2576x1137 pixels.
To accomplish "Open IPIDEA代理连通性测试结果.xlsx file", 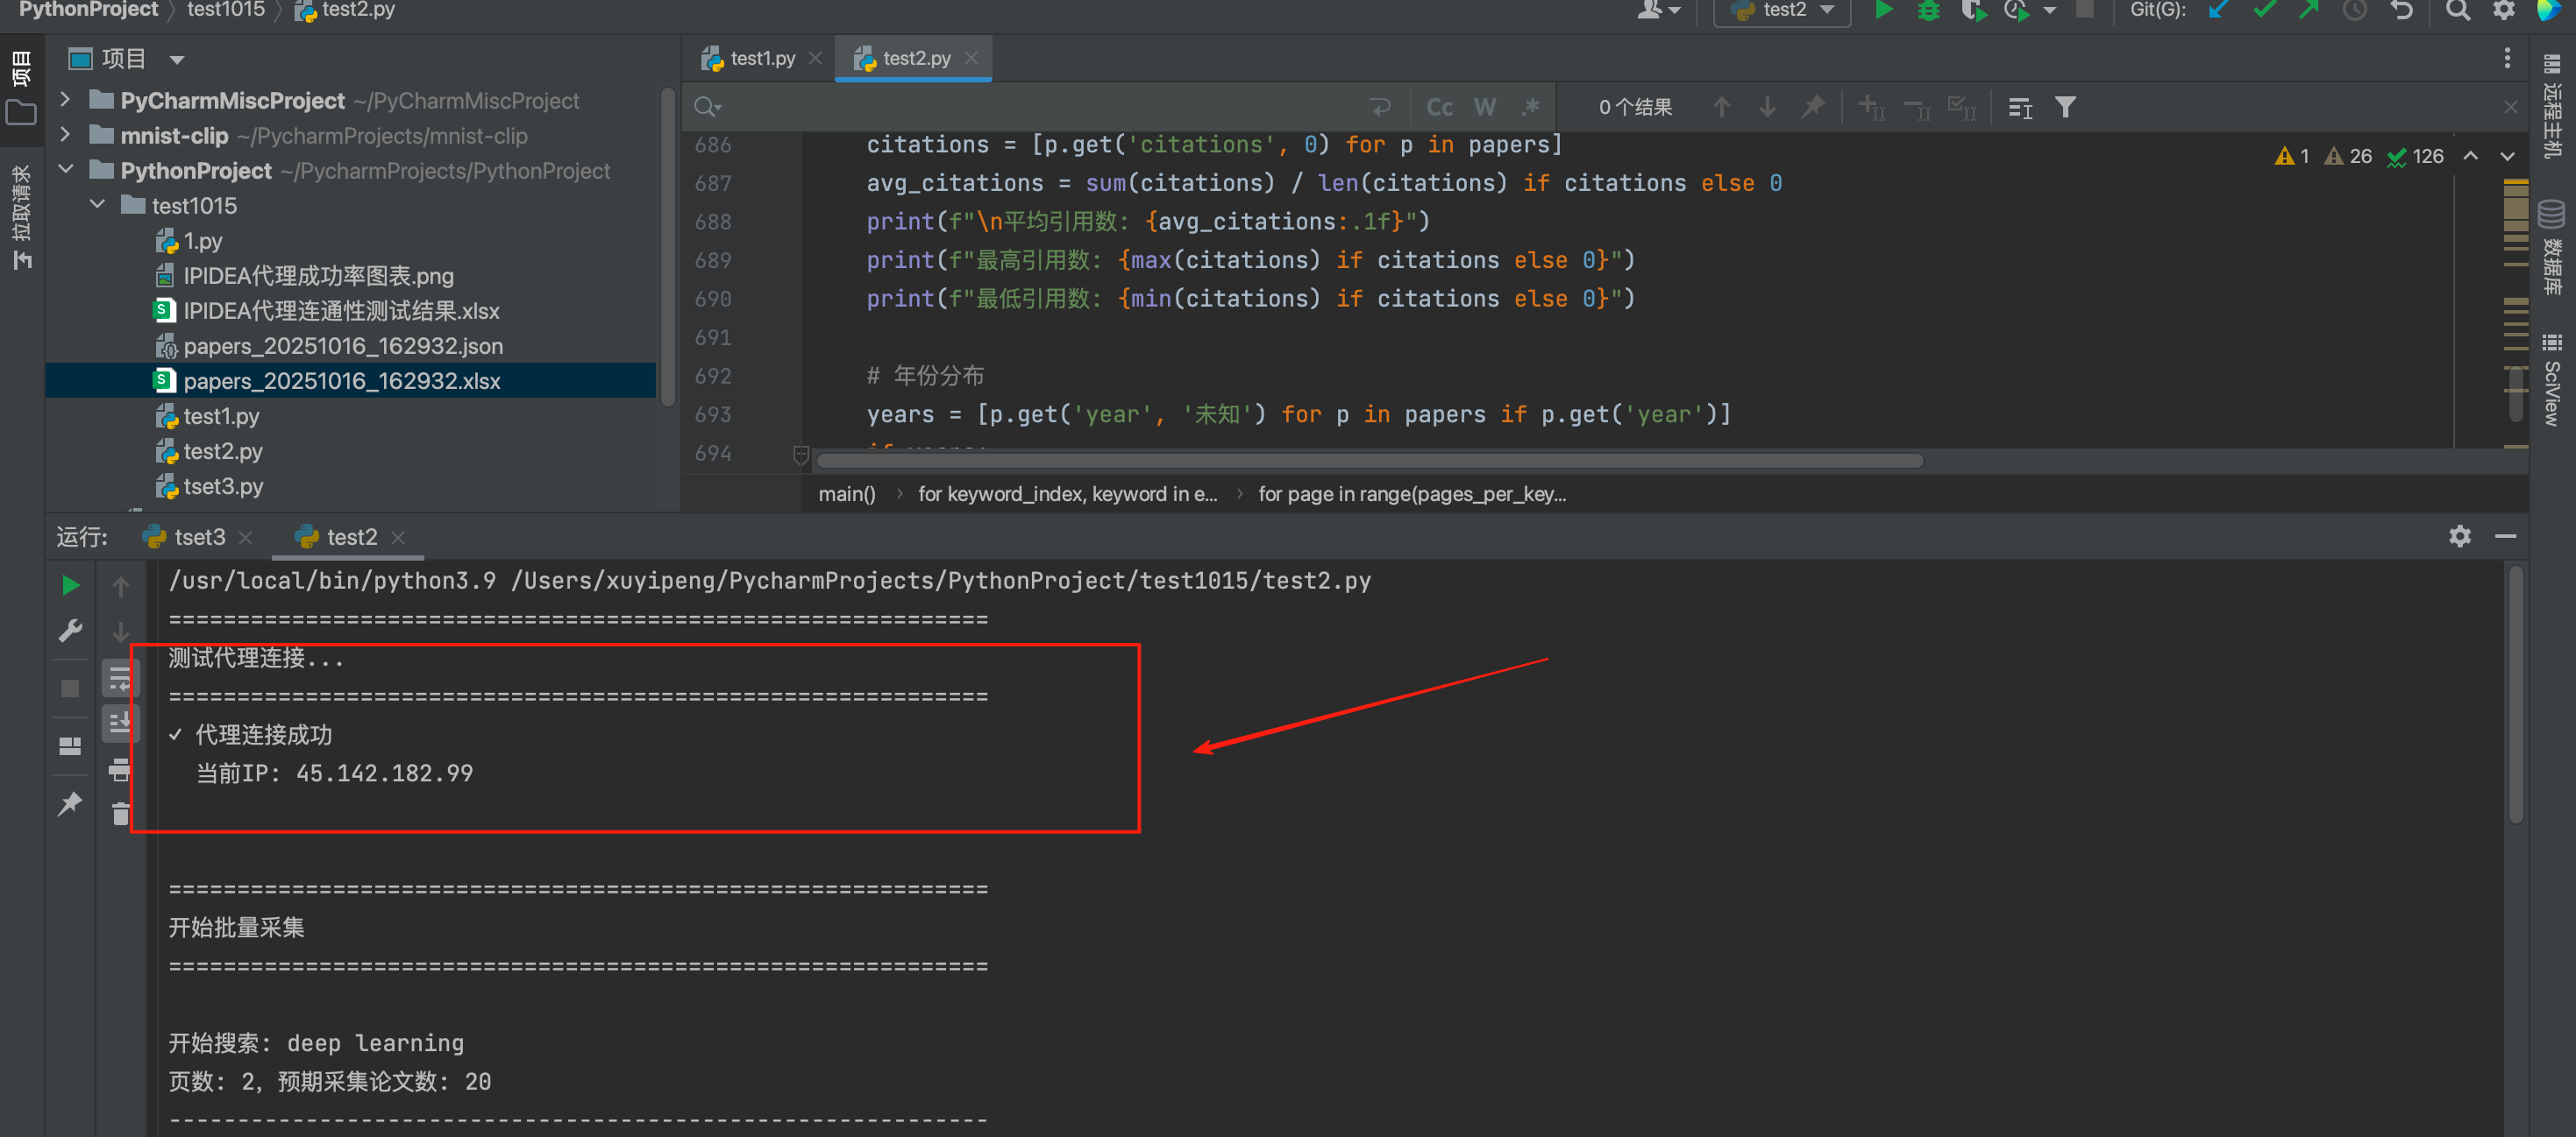I will click(x=340, y=311).
